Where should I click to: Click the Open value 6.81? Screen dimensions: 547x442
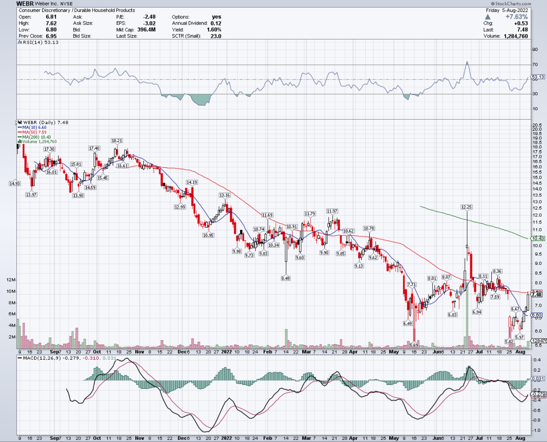point(51,17)
